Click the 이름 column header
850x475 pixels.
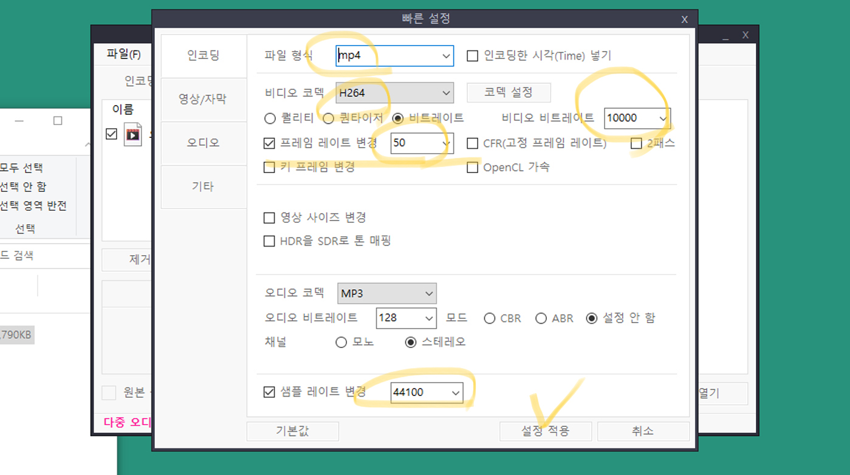point(123,109)
